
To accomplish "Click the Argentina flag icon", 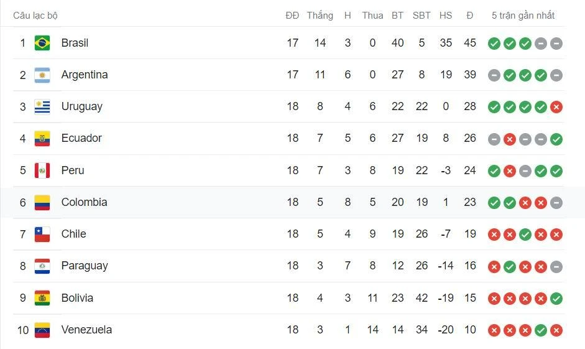I will click(42, 75).
